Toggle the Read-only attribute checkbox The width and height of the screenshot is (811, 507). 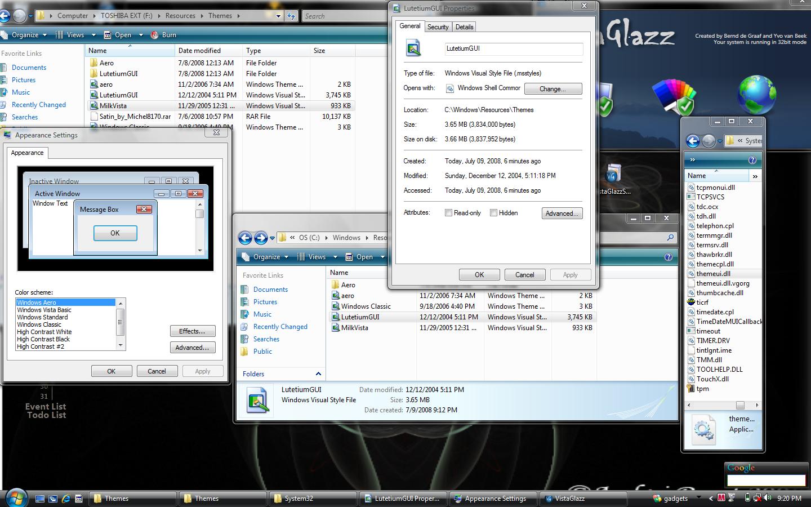[448, 213]
